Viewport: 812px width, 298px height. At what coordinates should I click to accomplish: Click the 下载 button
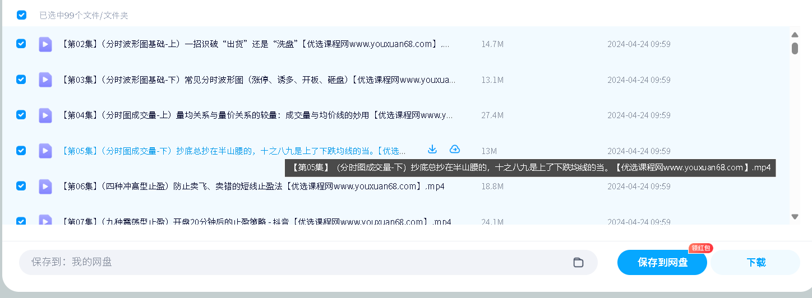point(755,262)
